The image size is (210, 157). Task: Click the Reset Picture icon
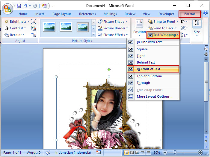point(34,35)
